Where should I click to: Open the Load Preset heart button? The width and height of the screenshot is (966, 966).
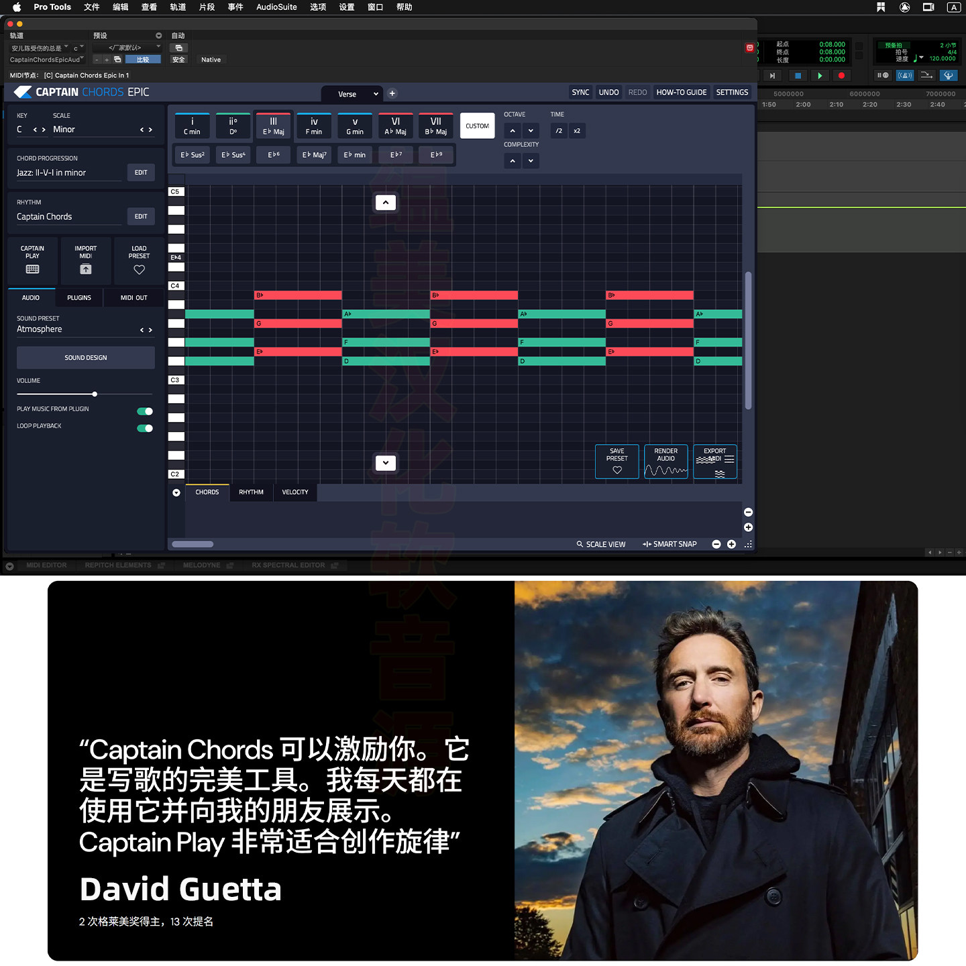pos(139,260)
